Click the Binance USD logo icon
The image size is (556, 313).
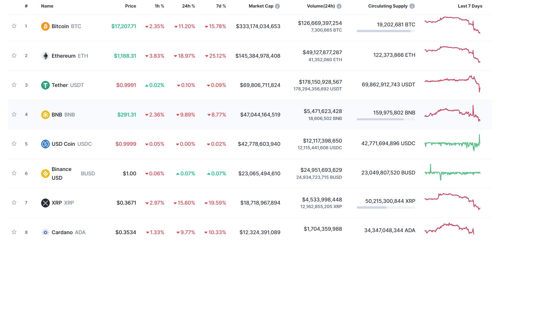click(45, 174)
